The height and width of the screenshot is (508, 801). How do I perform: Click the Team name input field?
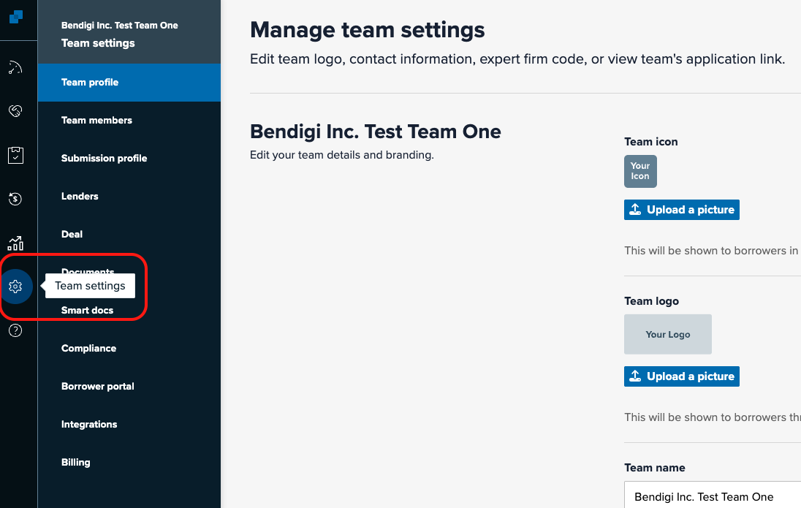(713, 496)
